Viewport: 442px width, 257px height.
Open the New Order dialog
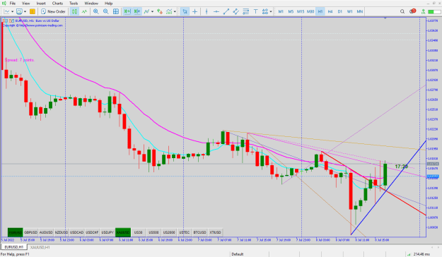53,11
